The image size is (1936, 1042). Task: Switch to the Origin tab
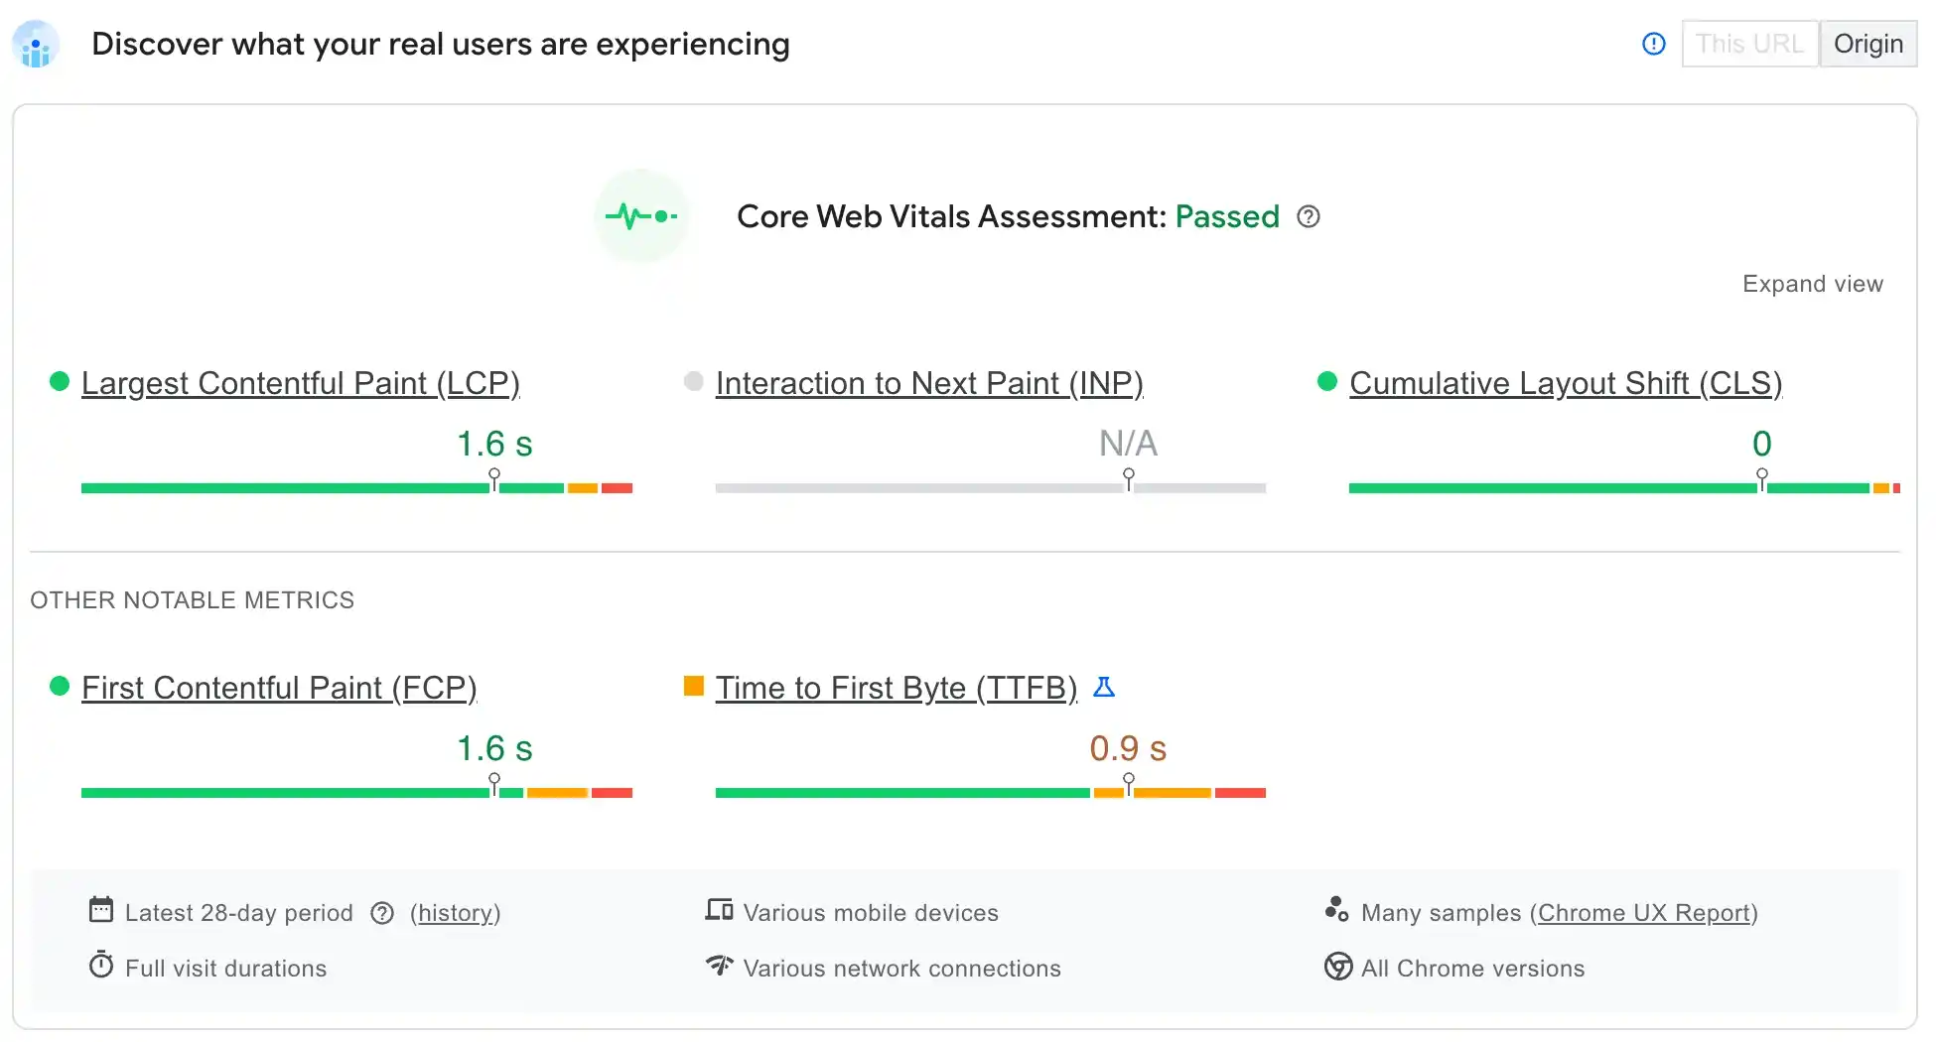point(1867,44)
